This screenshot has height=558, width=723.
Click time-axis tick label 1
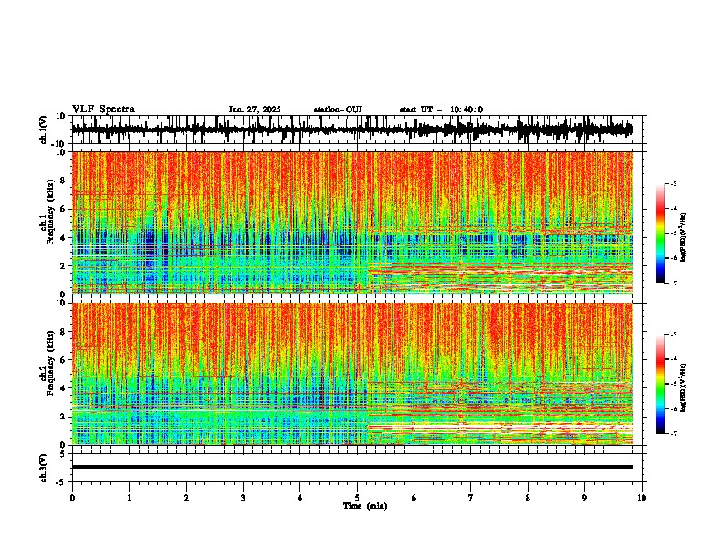point(129,498)
